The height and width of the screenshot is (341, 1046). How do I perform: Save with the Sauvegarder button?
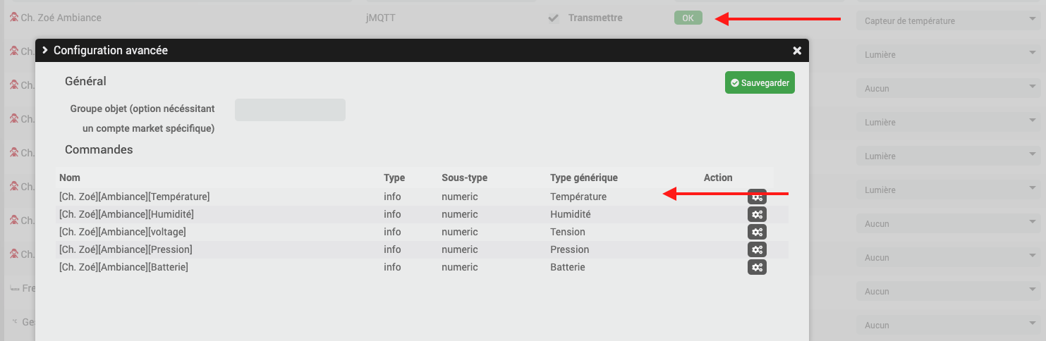point(760,83)
